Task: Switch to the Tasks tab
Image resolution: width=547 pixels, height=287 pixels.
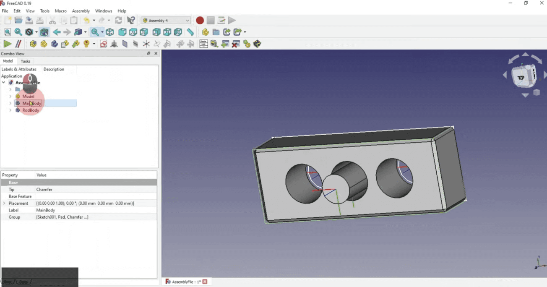Action: 26,61
